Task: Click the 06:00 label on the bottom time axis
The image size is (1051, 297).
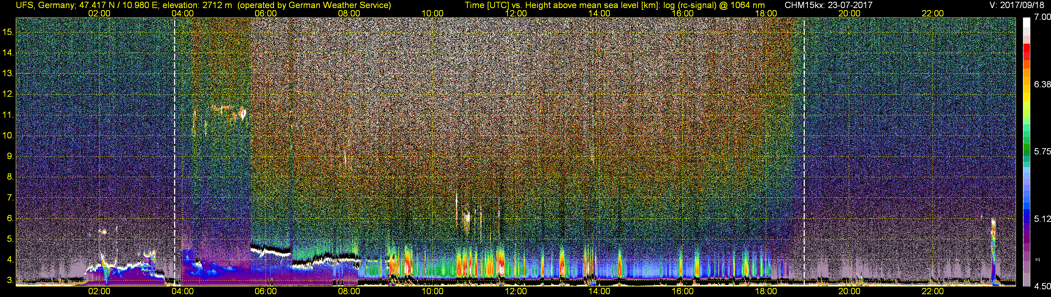Action: pyautogui.click(x=266, y=291)
